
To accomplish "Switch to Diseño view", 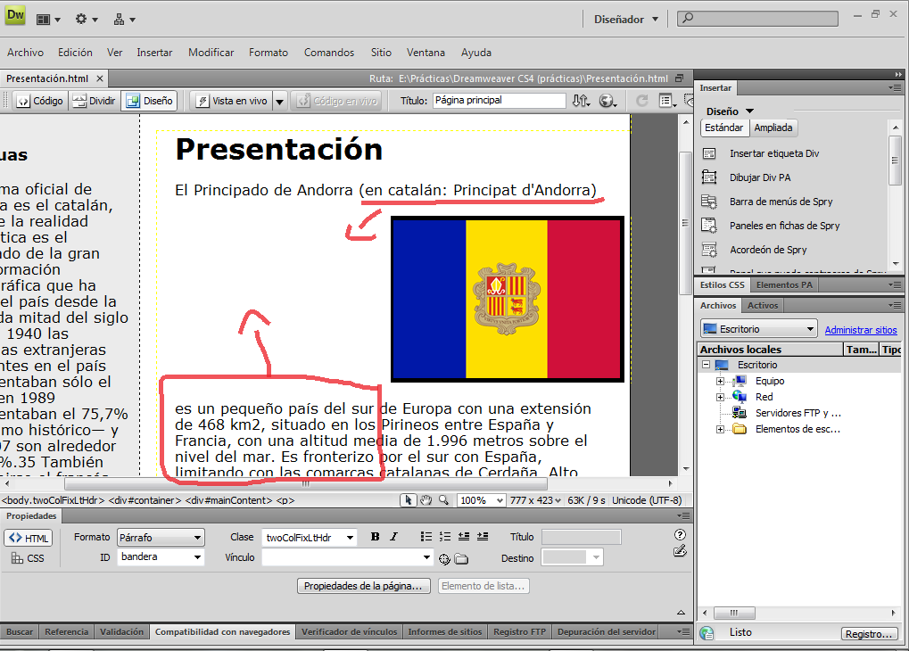I will click(150, 101).
